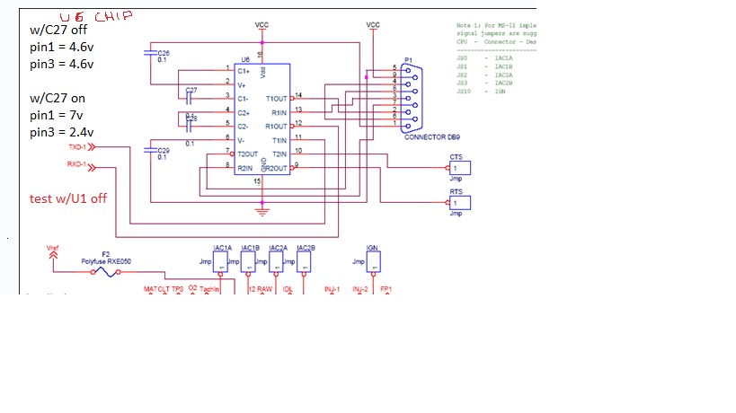
Task: Click the C2+ pin label on U6
Action: [x=244, y=113]
